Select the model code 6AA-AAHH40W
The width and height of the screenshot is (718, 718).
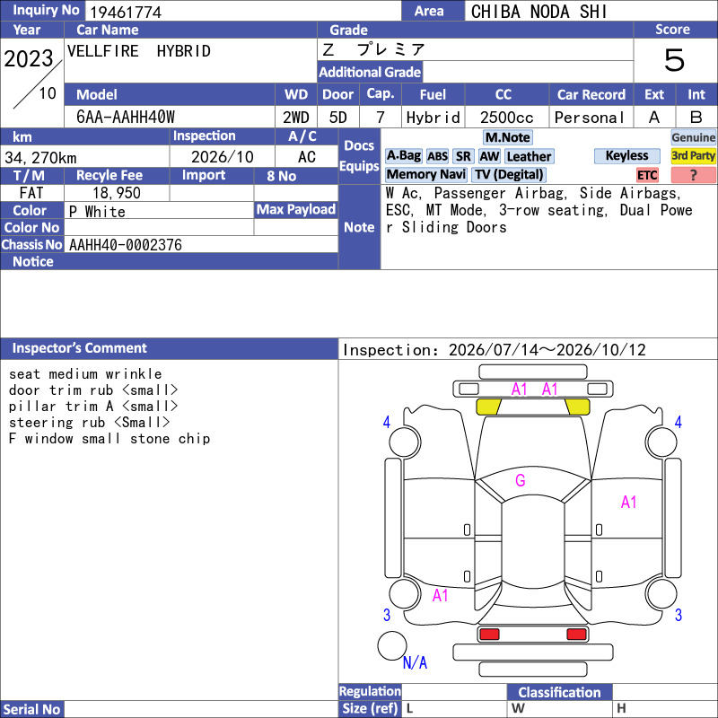(126, 118)
